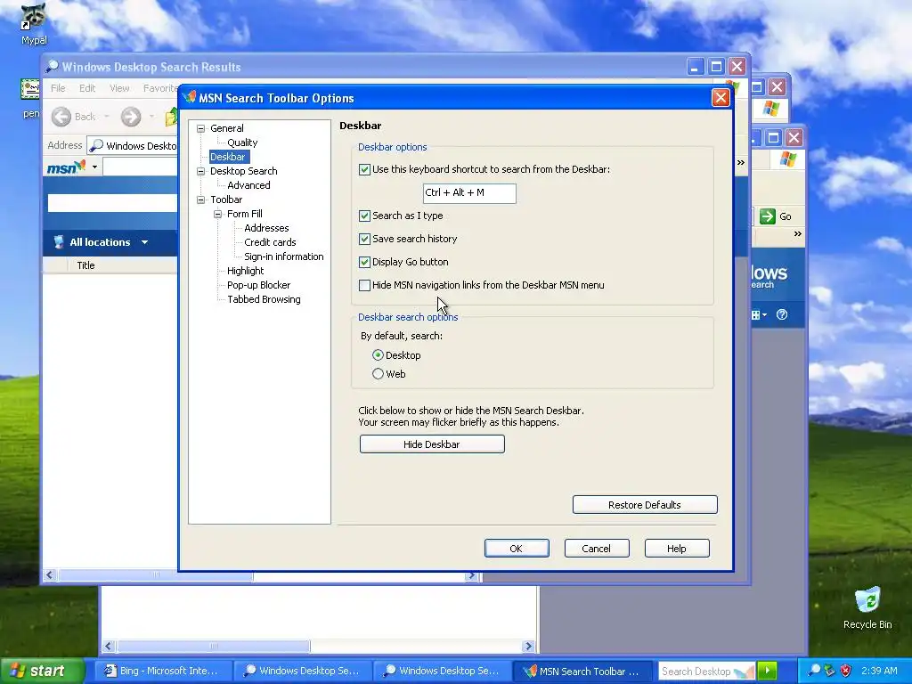The height and width of the screenshot is (684, 912).
Task: Click the red security shield tray icon
Action: click(x=846, y=671)
